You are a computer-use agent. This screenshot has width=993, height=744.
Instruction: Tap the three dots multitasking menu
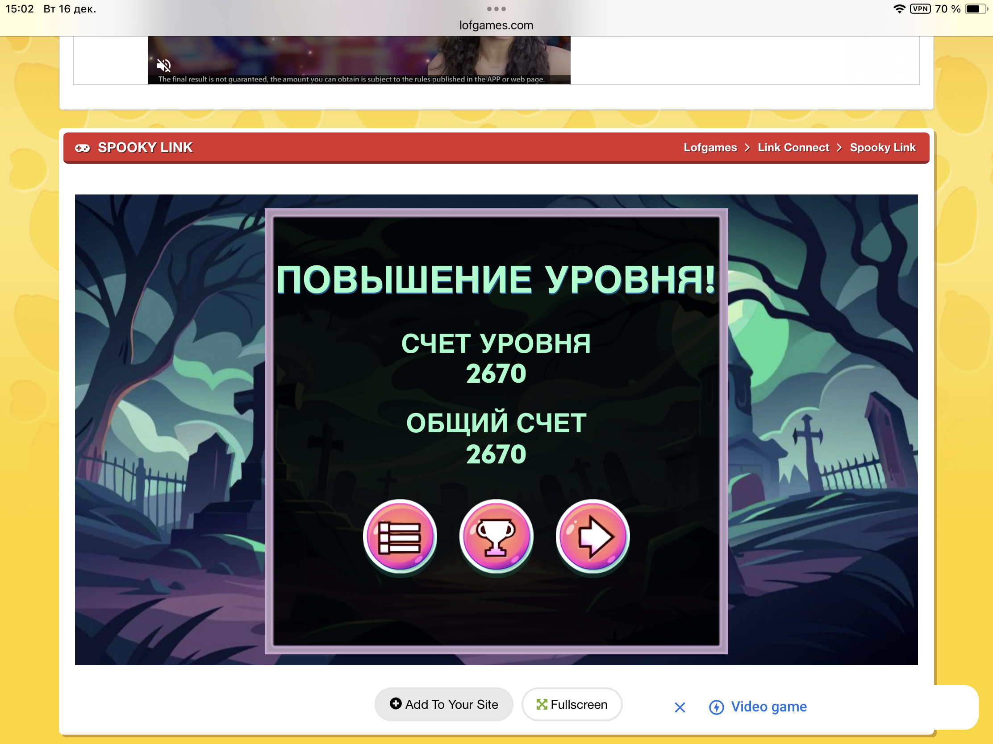[496, 9]
